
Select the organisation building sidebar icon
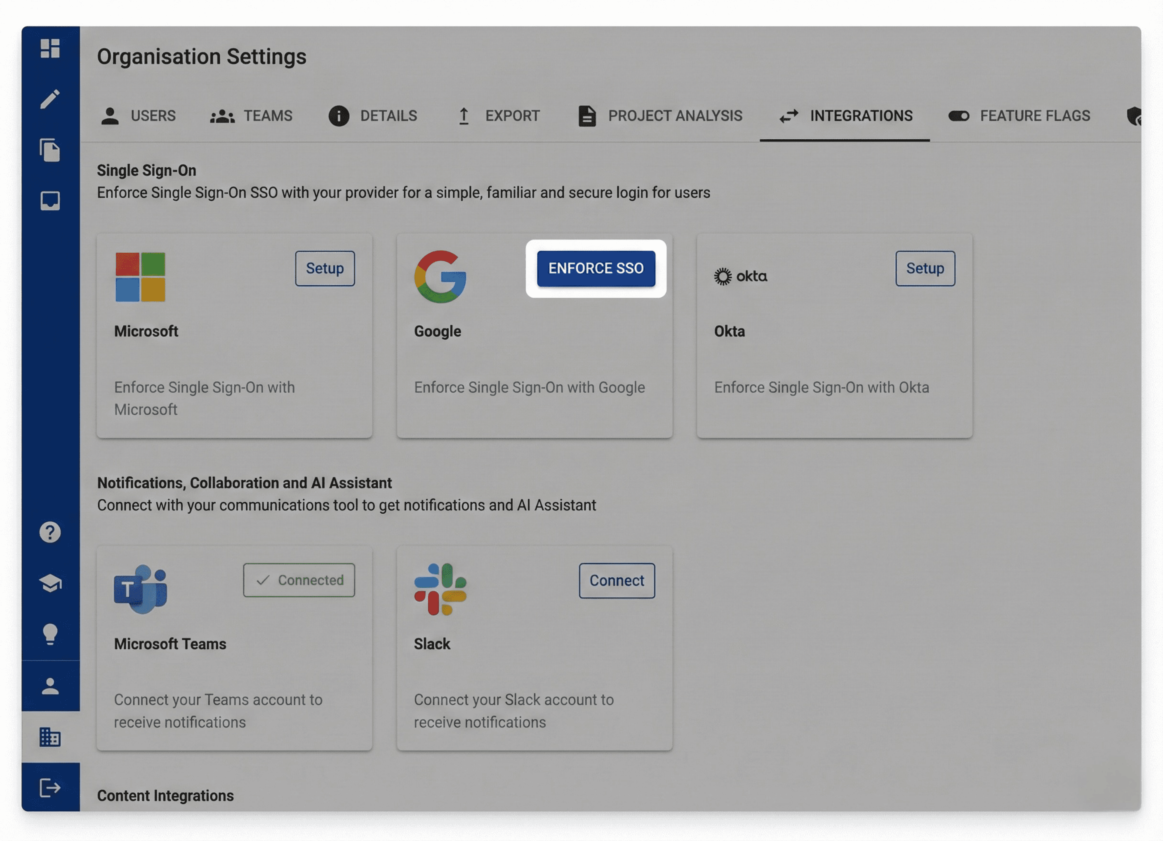[50, 737]
